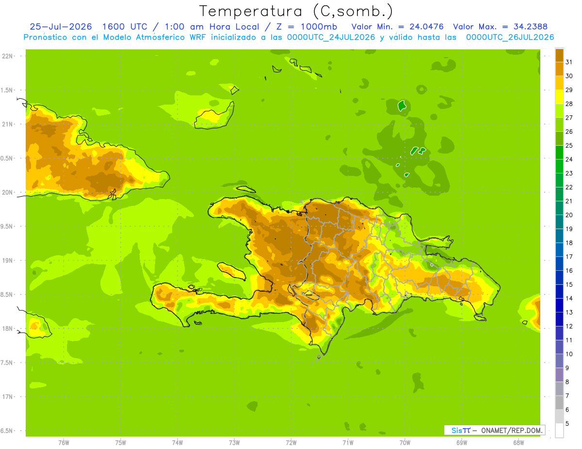
Task: Click the '17N' latitude axis label
Action: click(7, 397)
